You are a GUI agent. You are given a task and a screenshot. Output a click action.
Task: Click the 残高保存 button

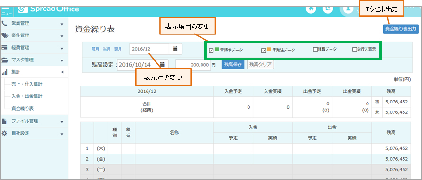(x=233, y=65)
